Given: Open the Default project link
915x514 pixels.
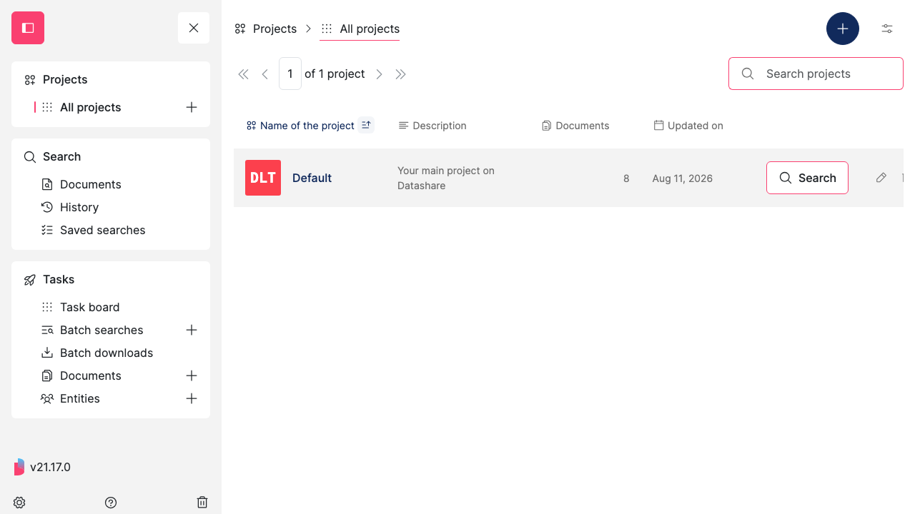Looking at the screenshot, I should [x=312, y=178].
